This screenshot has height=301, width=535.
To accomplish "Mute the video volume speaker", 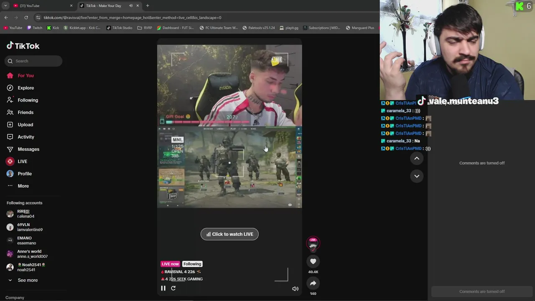I will click(x=295, y=288).
